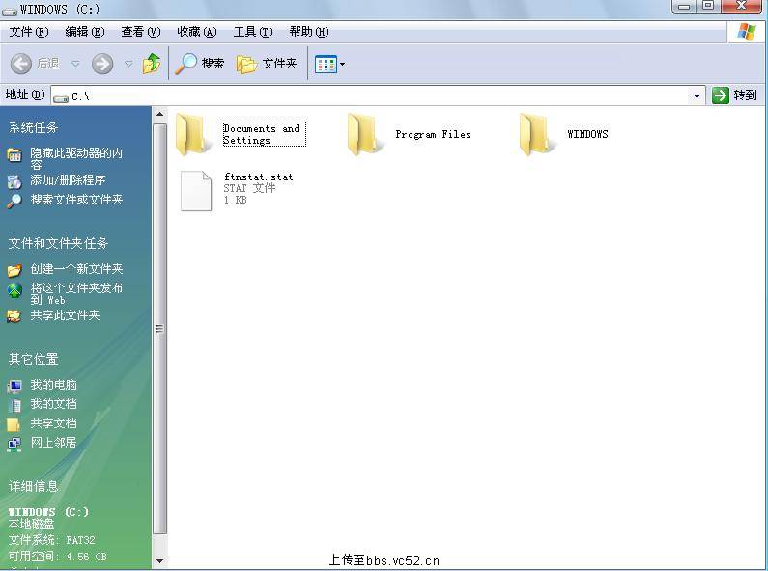The height and width of the screenshot is (571, 768).
Task: Open the Edit (编辑) menu
Action: click(85, 32)
